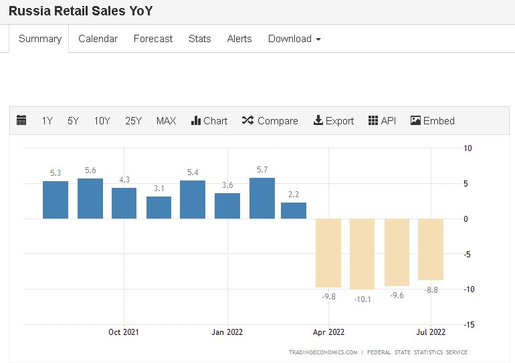Open the Alerts tab
Image resolution: width=515 pixels, height=363 pixels.
(x=239, y=39)
